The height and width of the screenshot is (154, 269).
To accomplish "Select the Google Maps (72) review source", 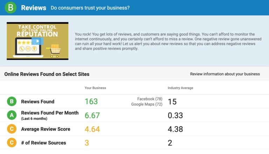I will pos(146,104).
